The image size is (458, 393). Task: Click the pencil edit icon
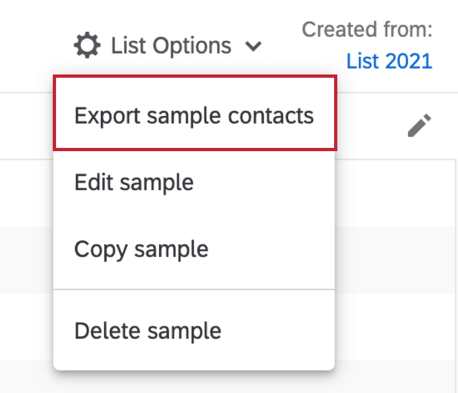coord(419,125)
